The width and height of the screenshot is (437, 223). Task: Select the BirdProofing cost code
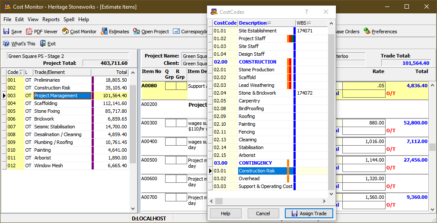(268, 108)
